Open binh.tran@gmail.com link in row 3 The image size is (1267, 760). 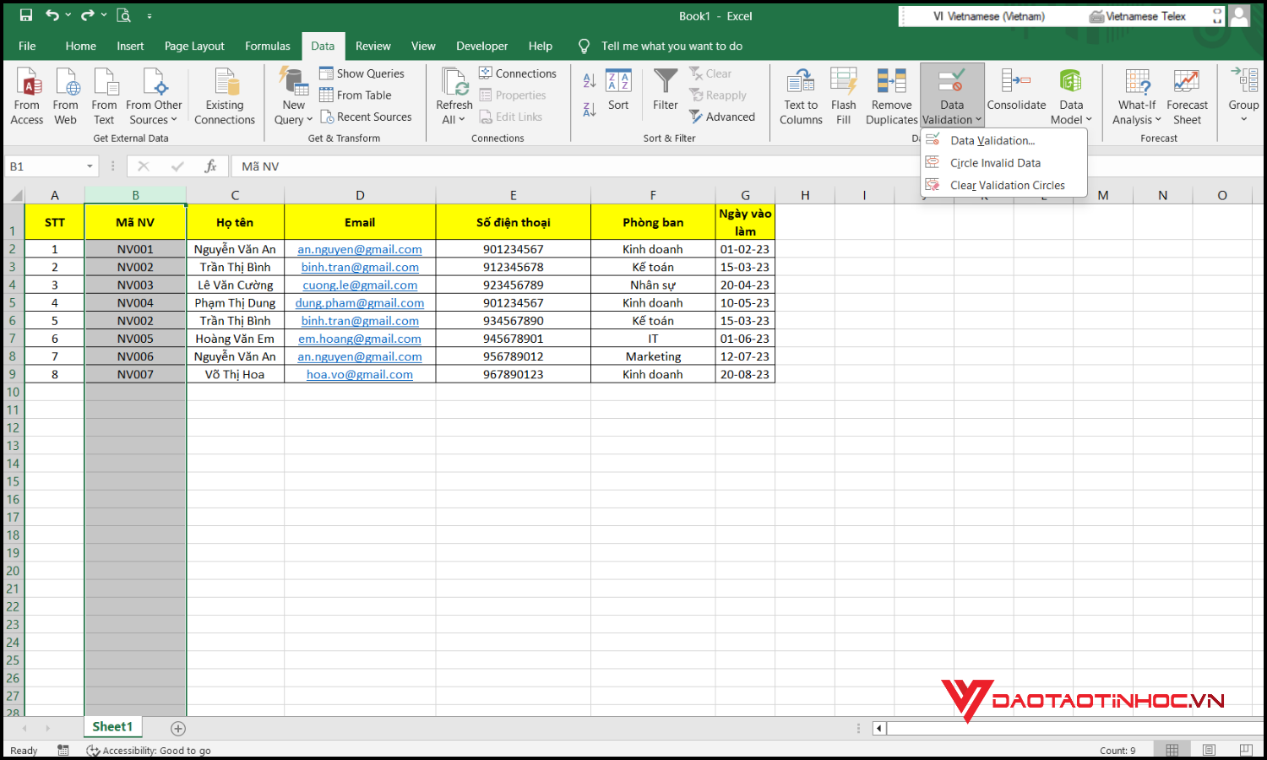[x=360, y=267]
